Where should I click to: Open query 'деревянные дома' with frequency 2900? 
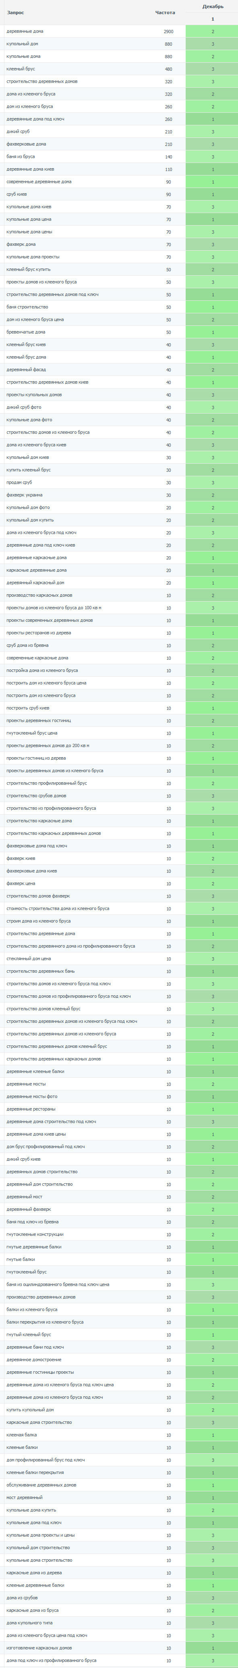coord(25,31)
